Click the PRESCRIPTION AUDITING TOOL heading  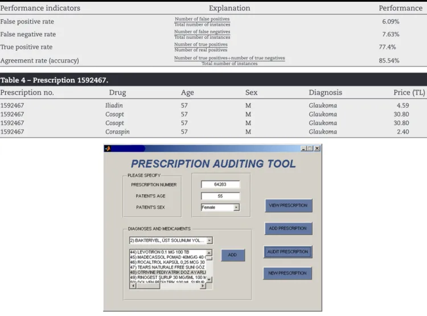pos(213,164)
